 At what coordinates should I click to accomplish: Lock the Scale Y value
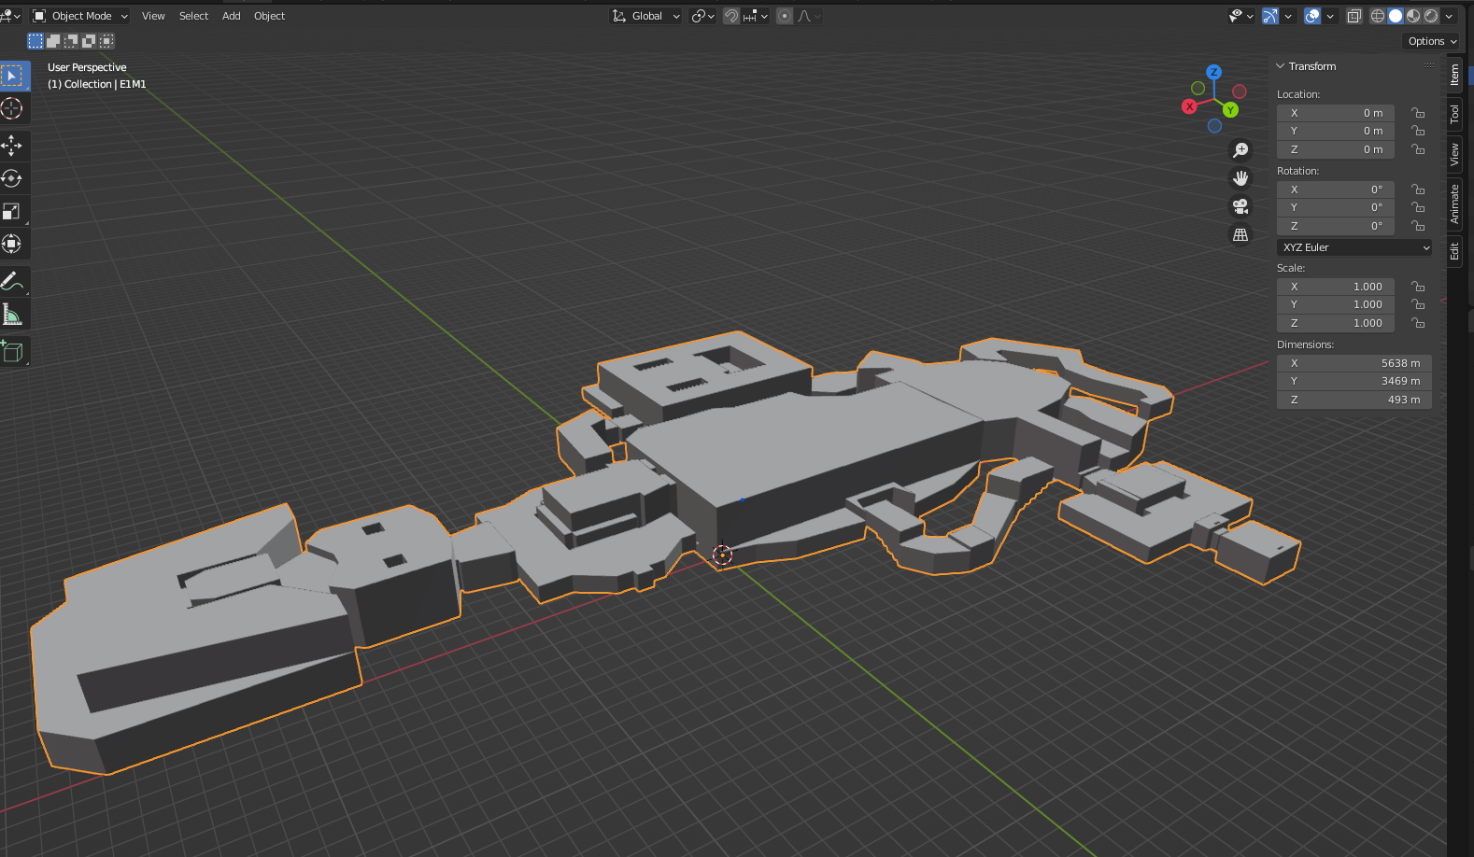[1418, 304]
